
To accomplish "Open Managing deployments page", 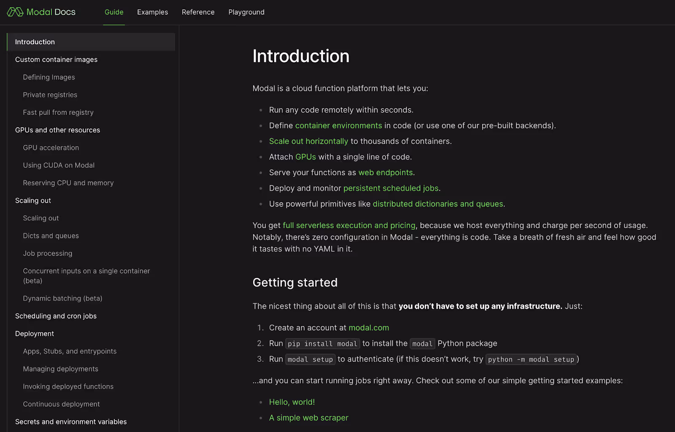I will (x=60, y=369).
